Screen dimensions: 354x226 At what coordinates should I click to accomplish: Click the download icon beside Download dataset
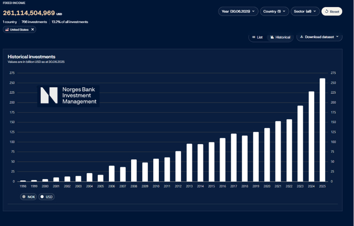[301, 37]
